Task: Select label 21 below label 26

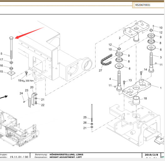Action: pyautogui.click(x=85, y=128)
